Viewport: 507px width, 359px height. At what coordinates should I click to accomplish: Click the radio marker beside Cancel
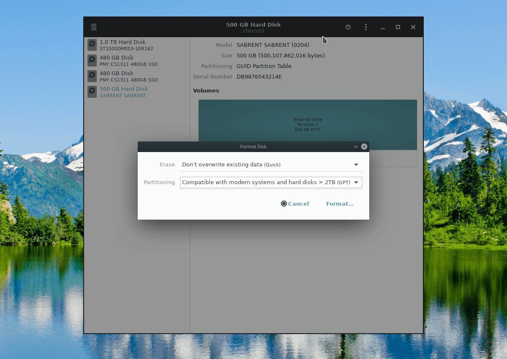(284, 204)
